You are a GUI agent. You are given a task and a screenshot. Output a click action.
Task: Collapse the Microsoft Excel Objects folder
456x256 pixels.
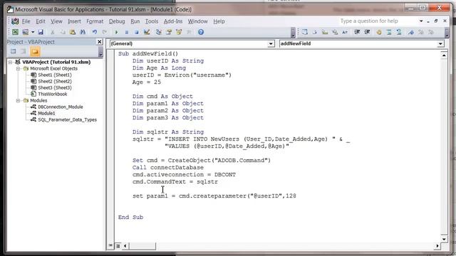(18, 68)
